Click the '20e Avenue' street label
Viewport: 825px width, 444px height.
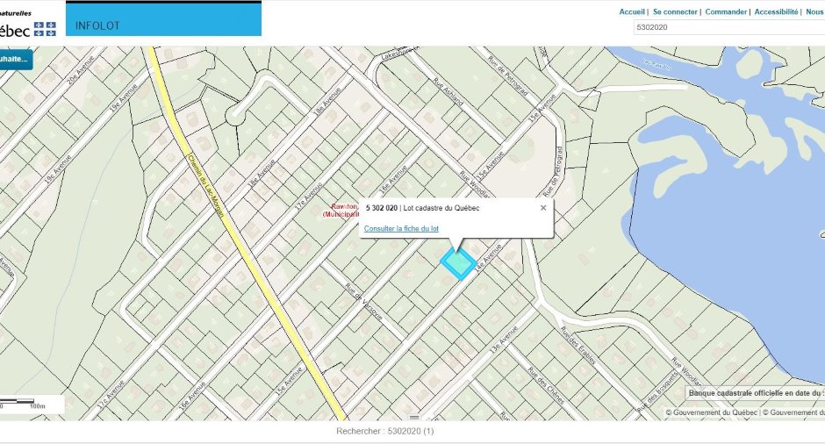click(81, 69)
